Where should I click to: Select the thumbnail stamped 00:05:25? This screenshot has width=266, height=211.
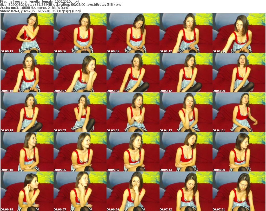pos(133,152)
